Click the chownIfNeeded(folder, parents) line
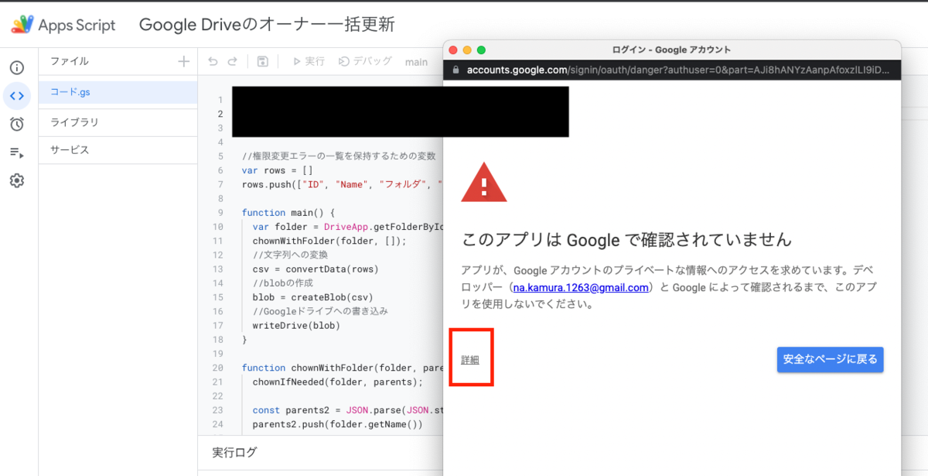Viewport: 928px width, 476px height. [338, 382]
